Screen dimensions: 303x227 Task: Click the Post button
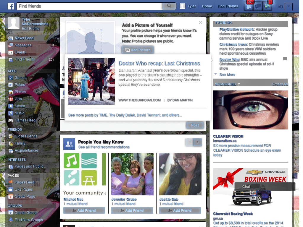coord(195,125)
